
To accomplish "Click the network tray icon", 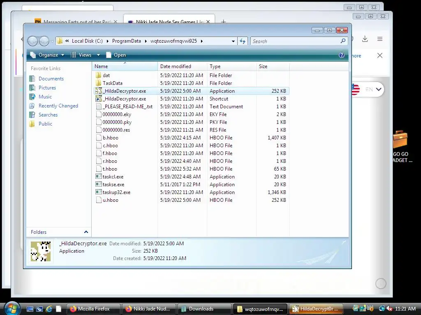I will click(x=382, y=308).
